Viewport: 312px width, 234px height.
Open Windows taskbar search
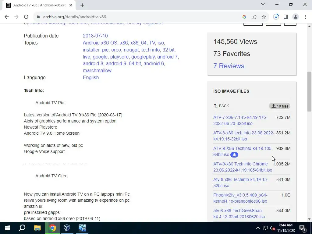click(x=22, y=228)
